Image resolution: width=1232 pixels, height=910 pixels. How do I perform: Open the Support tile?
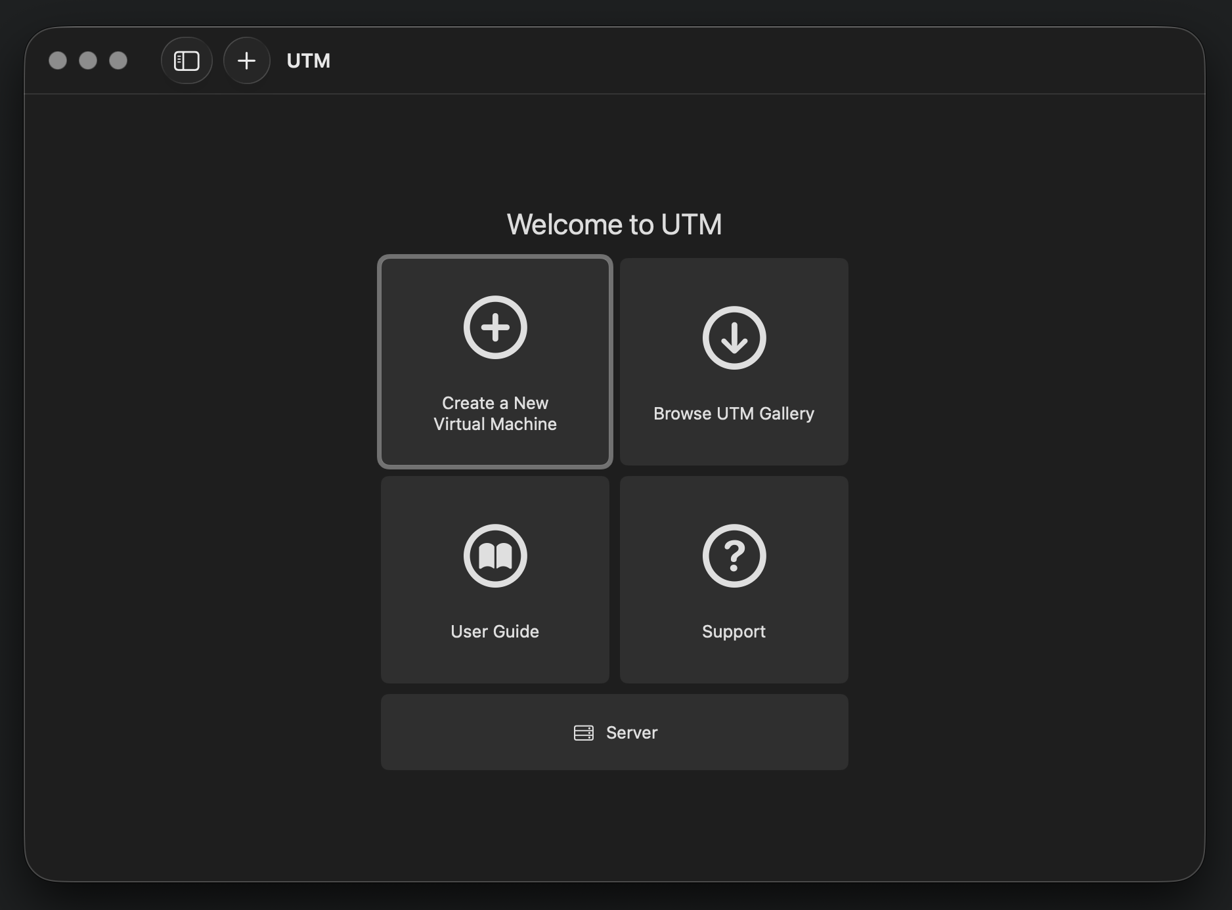[734, 580]
